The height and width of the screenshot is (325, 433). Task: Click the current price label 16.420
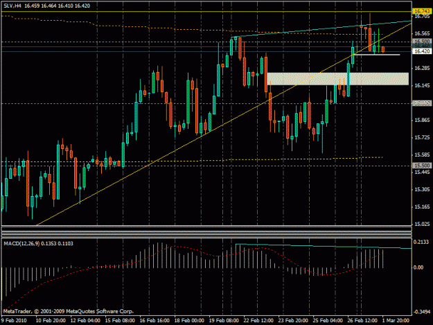[x=422, y=51]
